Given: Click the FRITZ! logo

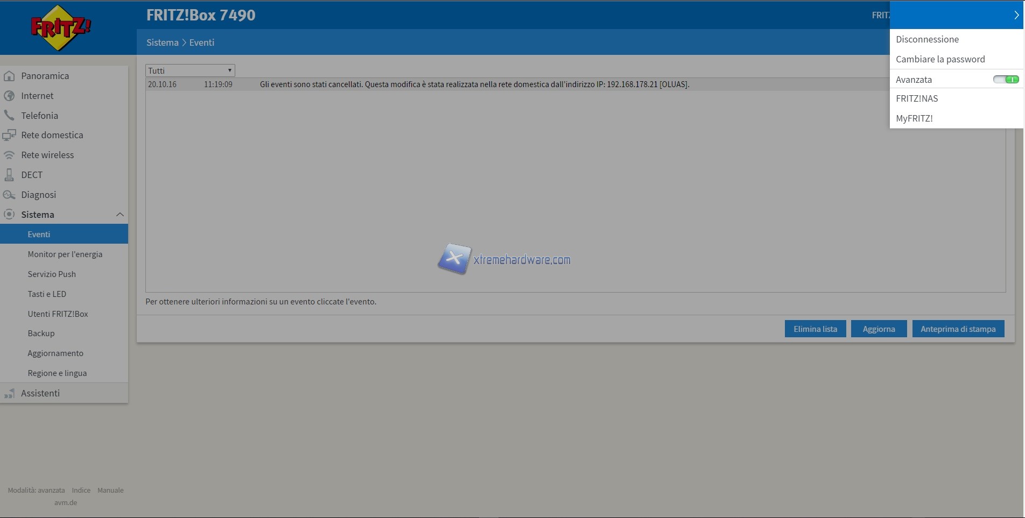Looking at the screenshot, I should tap(60, 27).
